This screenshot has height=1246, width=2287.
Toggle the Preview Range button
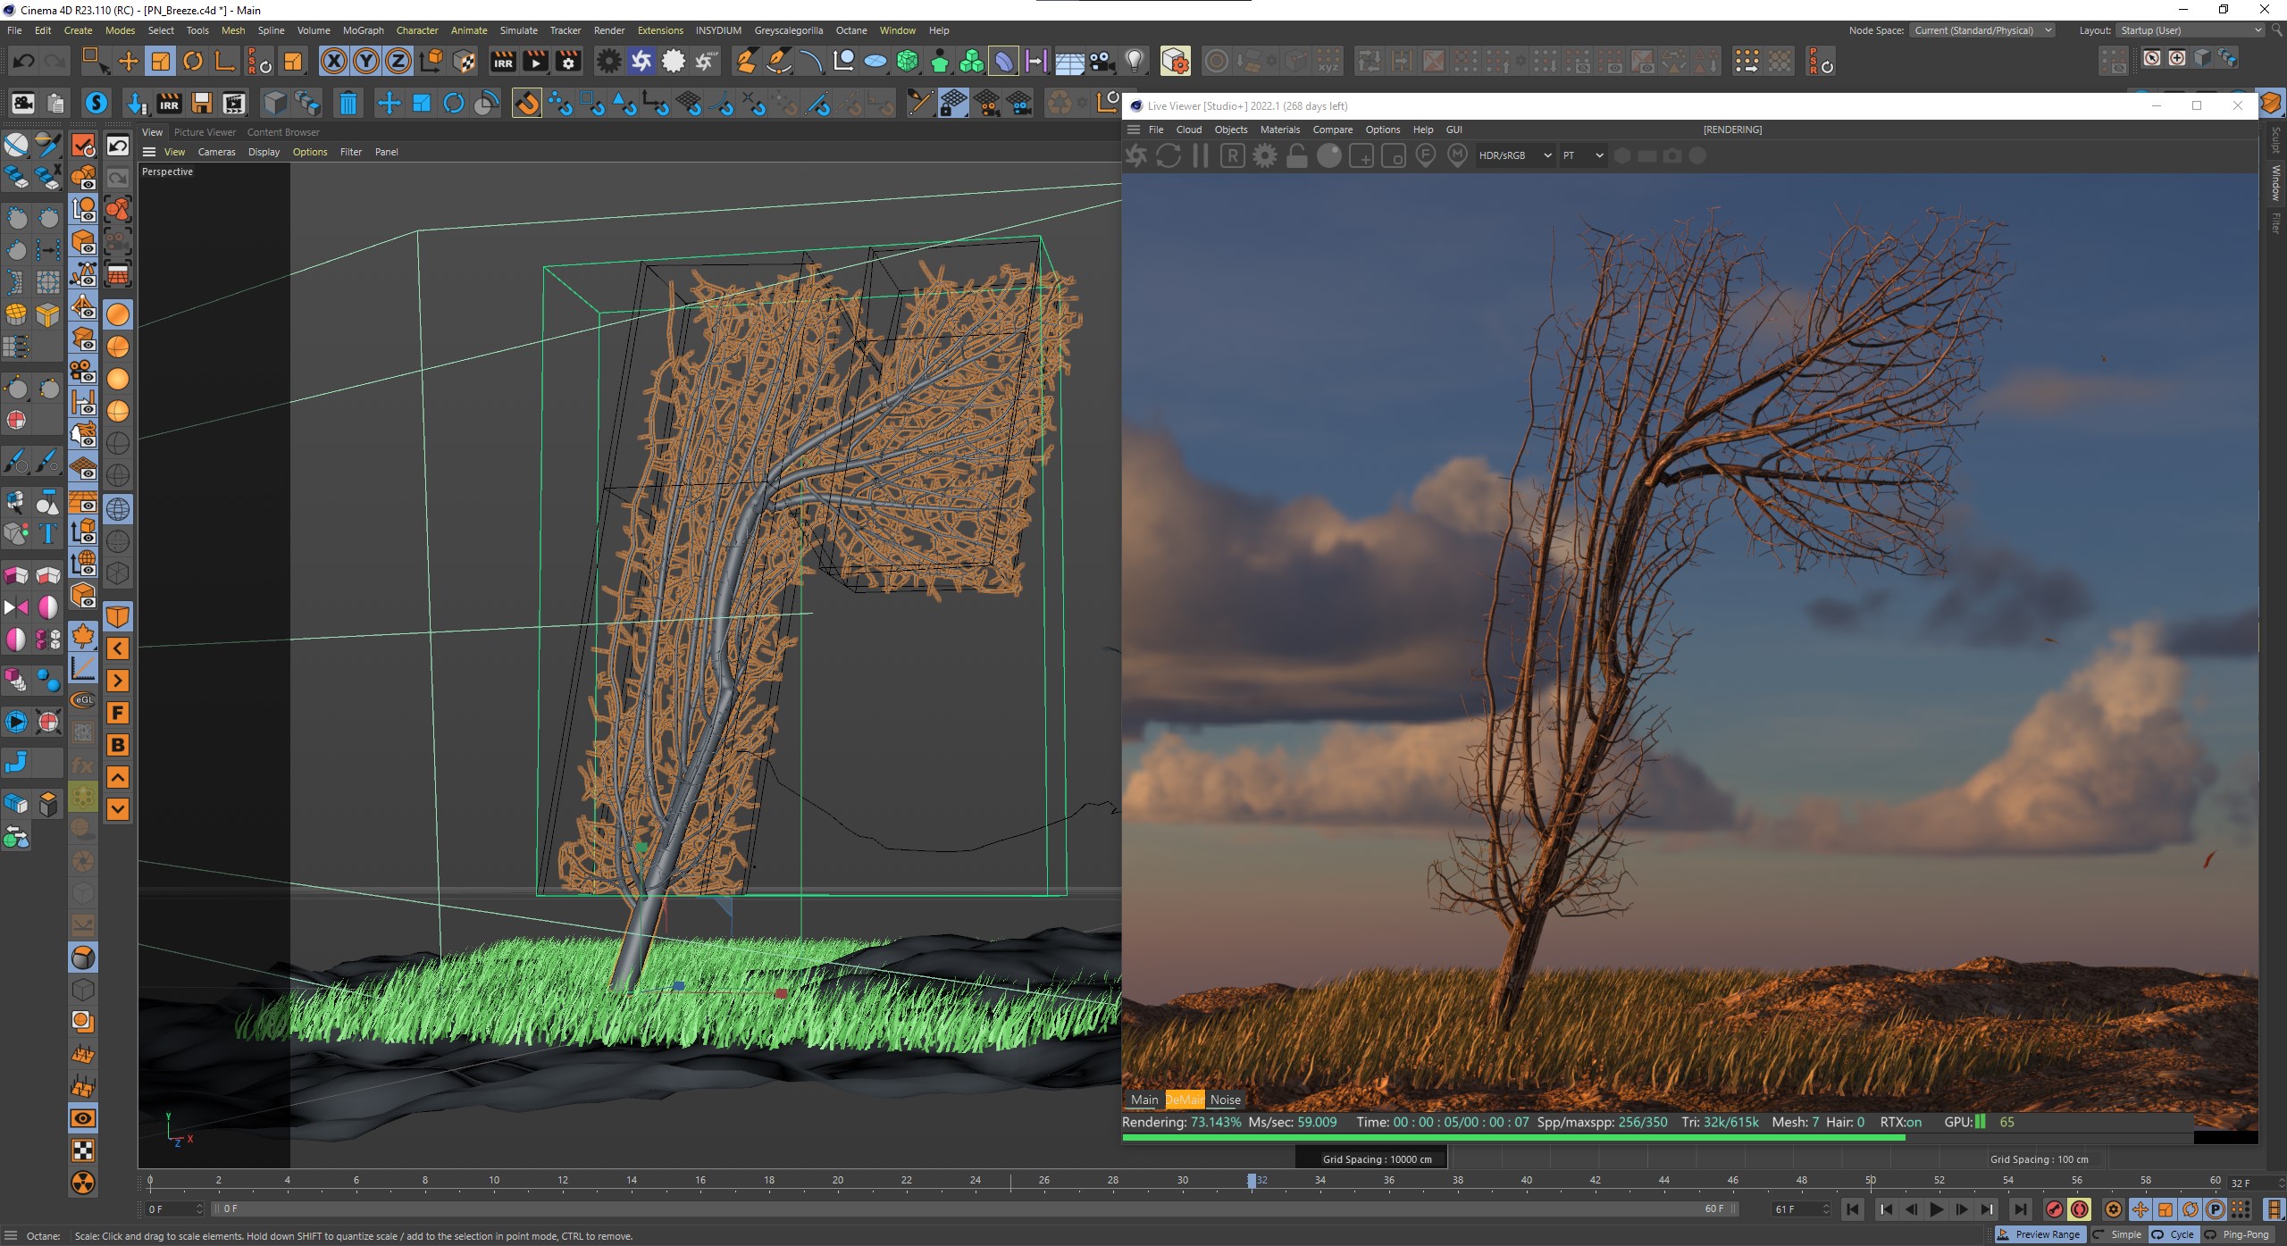(x=2040, y=1234)
